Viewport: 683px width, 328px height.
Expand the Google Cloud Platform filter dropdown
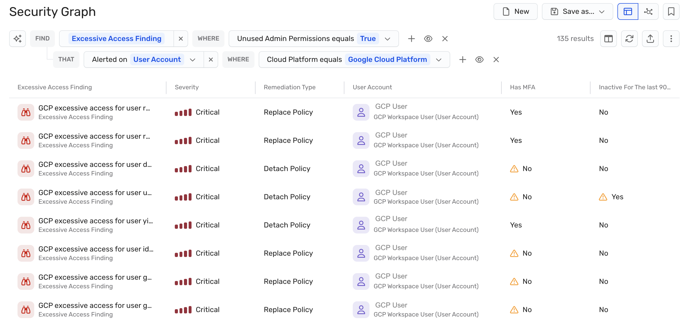tap(438, 60)
